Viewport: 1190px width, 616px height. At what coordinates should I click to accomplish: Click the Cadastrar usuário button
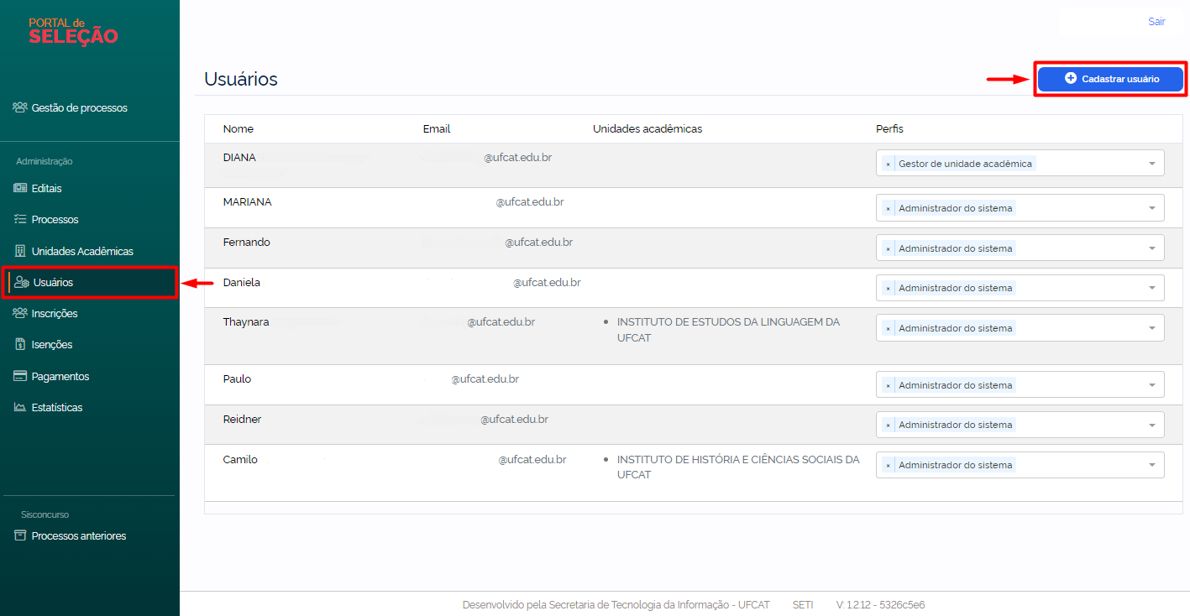point(1110,79)
